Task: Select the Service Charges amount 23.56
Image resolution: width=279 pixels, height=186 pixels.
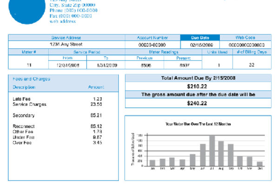Action: click(96, 104)
